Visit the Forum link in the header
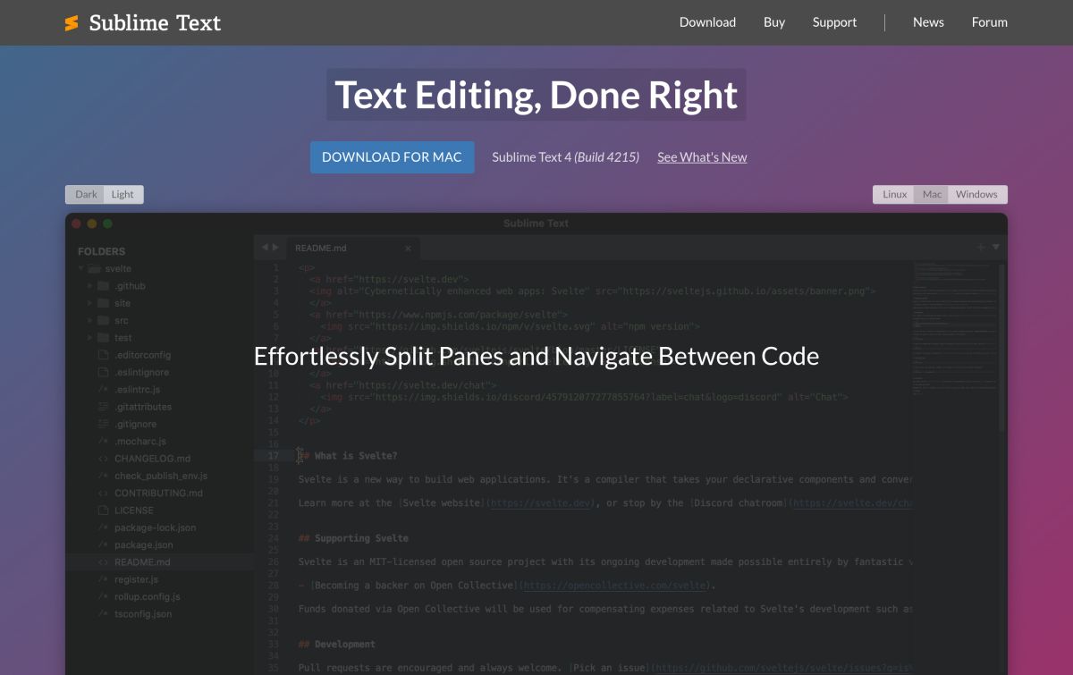The height and width of the screenshot is (675, 1073). click(x=990, y=22)
